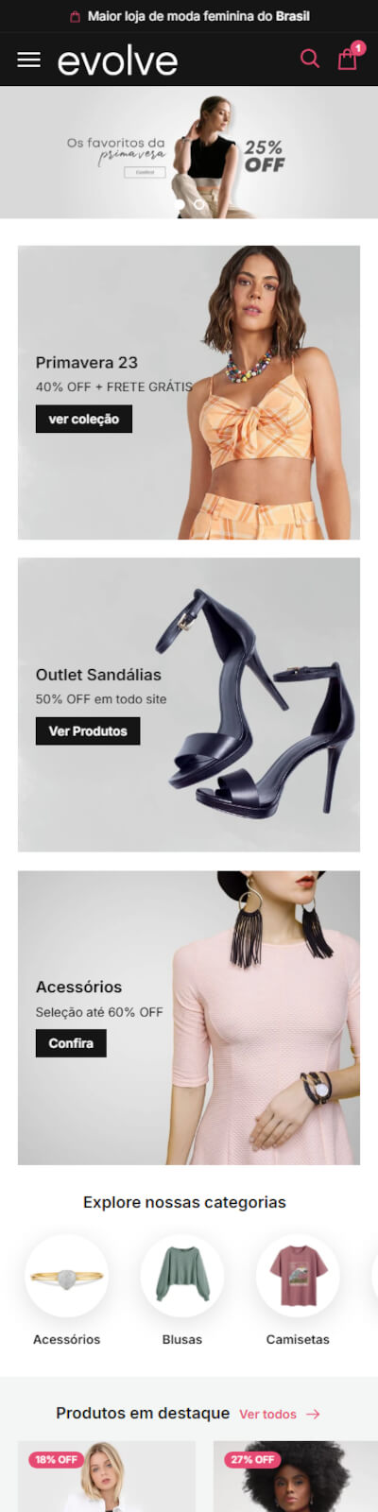Open the hamburger menu
The width and height of the screenshot is (378, 1512).
[x=29, y=60]
